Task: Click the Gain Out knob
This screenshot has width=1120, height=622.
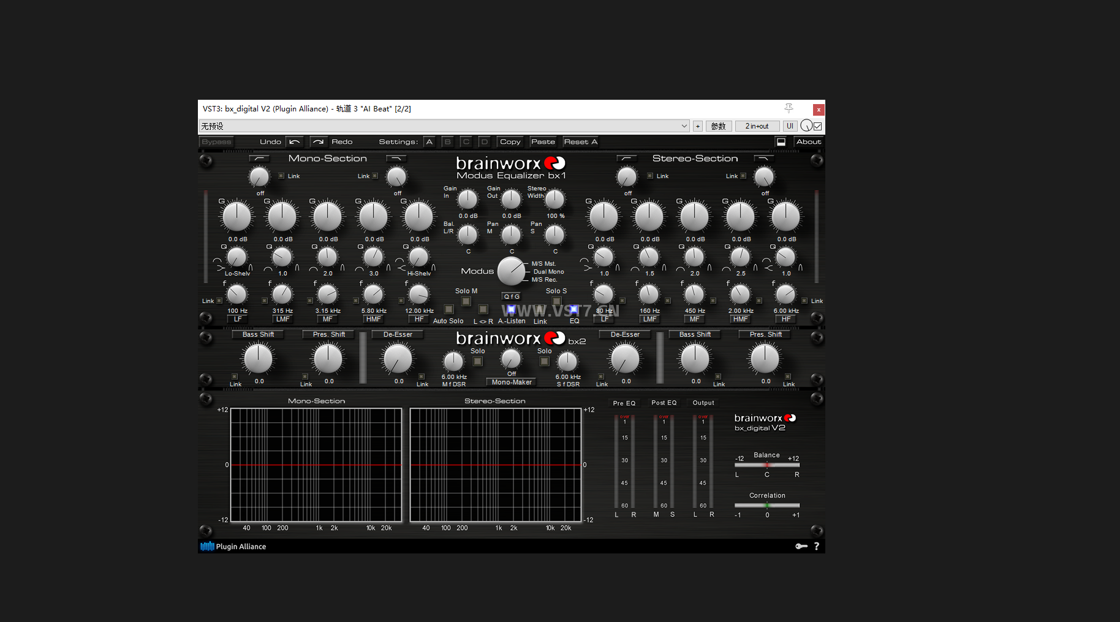Action: pyautogui.click(x=511, y=199)
